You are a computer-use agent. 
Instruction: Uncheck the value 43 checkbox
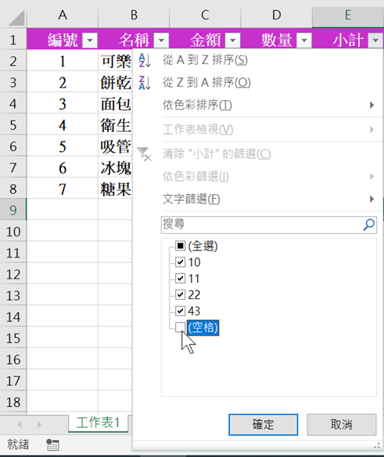click(180, 311)
